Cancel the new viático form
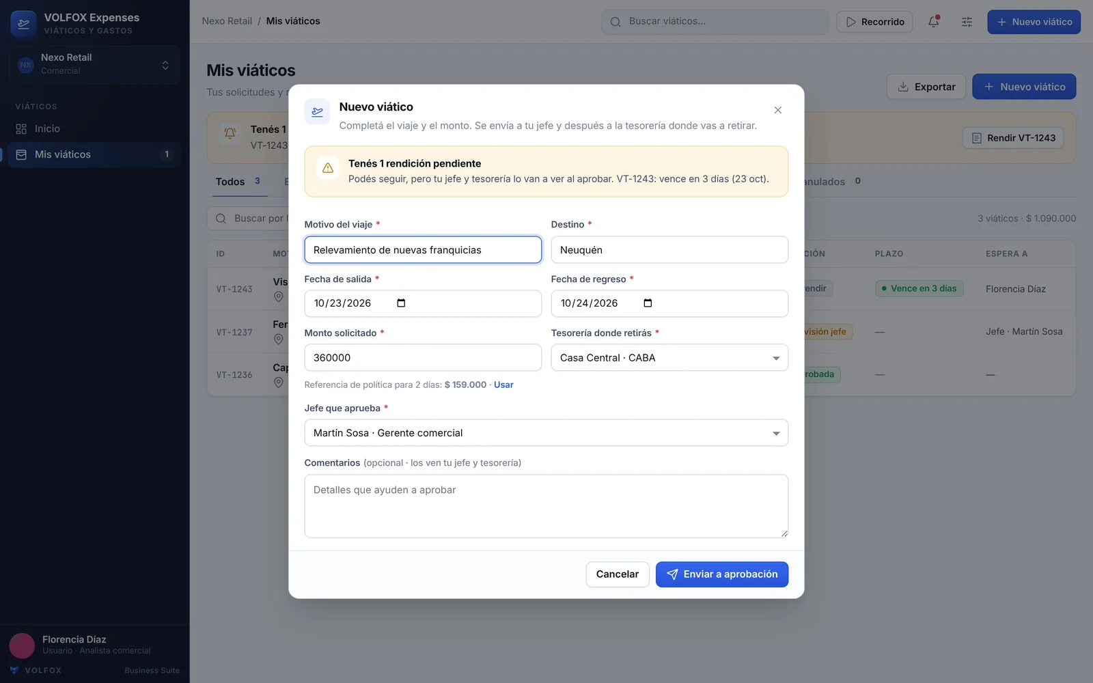This screenshot has width=1093, height=683. [617, 574]
